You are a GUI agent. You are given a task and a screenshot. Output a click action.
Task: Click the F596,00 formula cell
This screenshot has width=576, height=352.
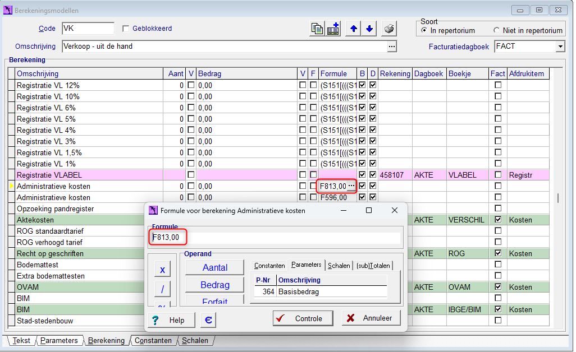click(x=337, y=197)
